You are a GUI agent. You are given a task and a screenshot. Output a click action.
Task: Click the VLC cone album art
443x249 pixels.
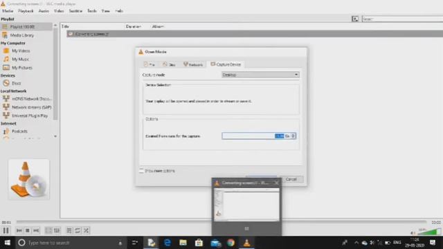pyautogui.click(x=29, y=179)
